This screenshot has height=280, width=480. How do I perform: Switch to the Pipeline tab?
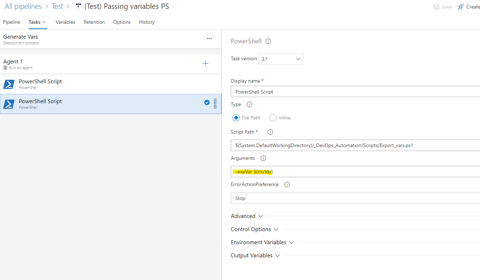click(12, 22)
